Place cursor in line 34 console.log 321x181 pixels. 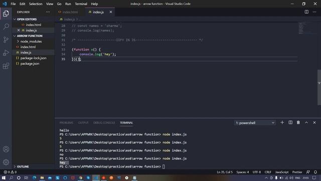tap(97, 54)
